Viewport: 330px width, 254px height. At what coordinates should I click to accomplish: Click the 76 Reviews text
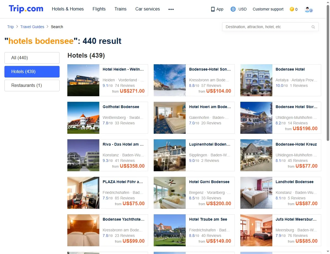[x=298, y=236]
